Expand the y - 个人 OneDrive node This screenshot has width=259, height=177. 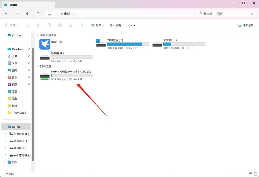(4, 35)
